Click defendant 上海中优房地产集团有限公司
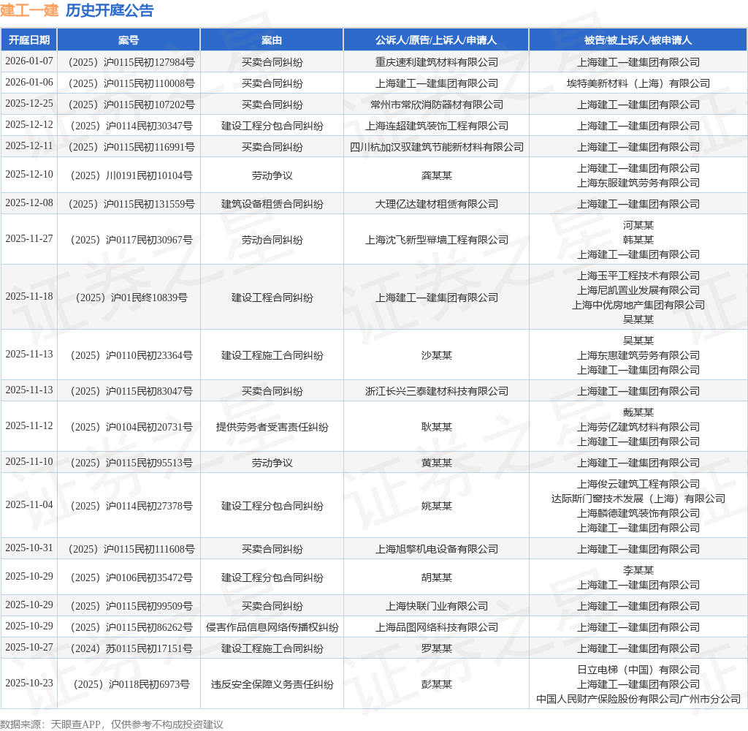 638,305
